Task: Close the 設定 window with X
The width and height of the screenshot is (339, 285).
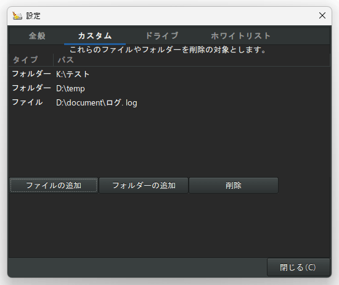Action: click(322, 15)
